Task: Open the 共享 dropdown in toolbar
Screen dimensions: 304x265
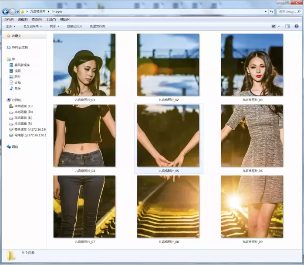Action: [x=54, y=26]
